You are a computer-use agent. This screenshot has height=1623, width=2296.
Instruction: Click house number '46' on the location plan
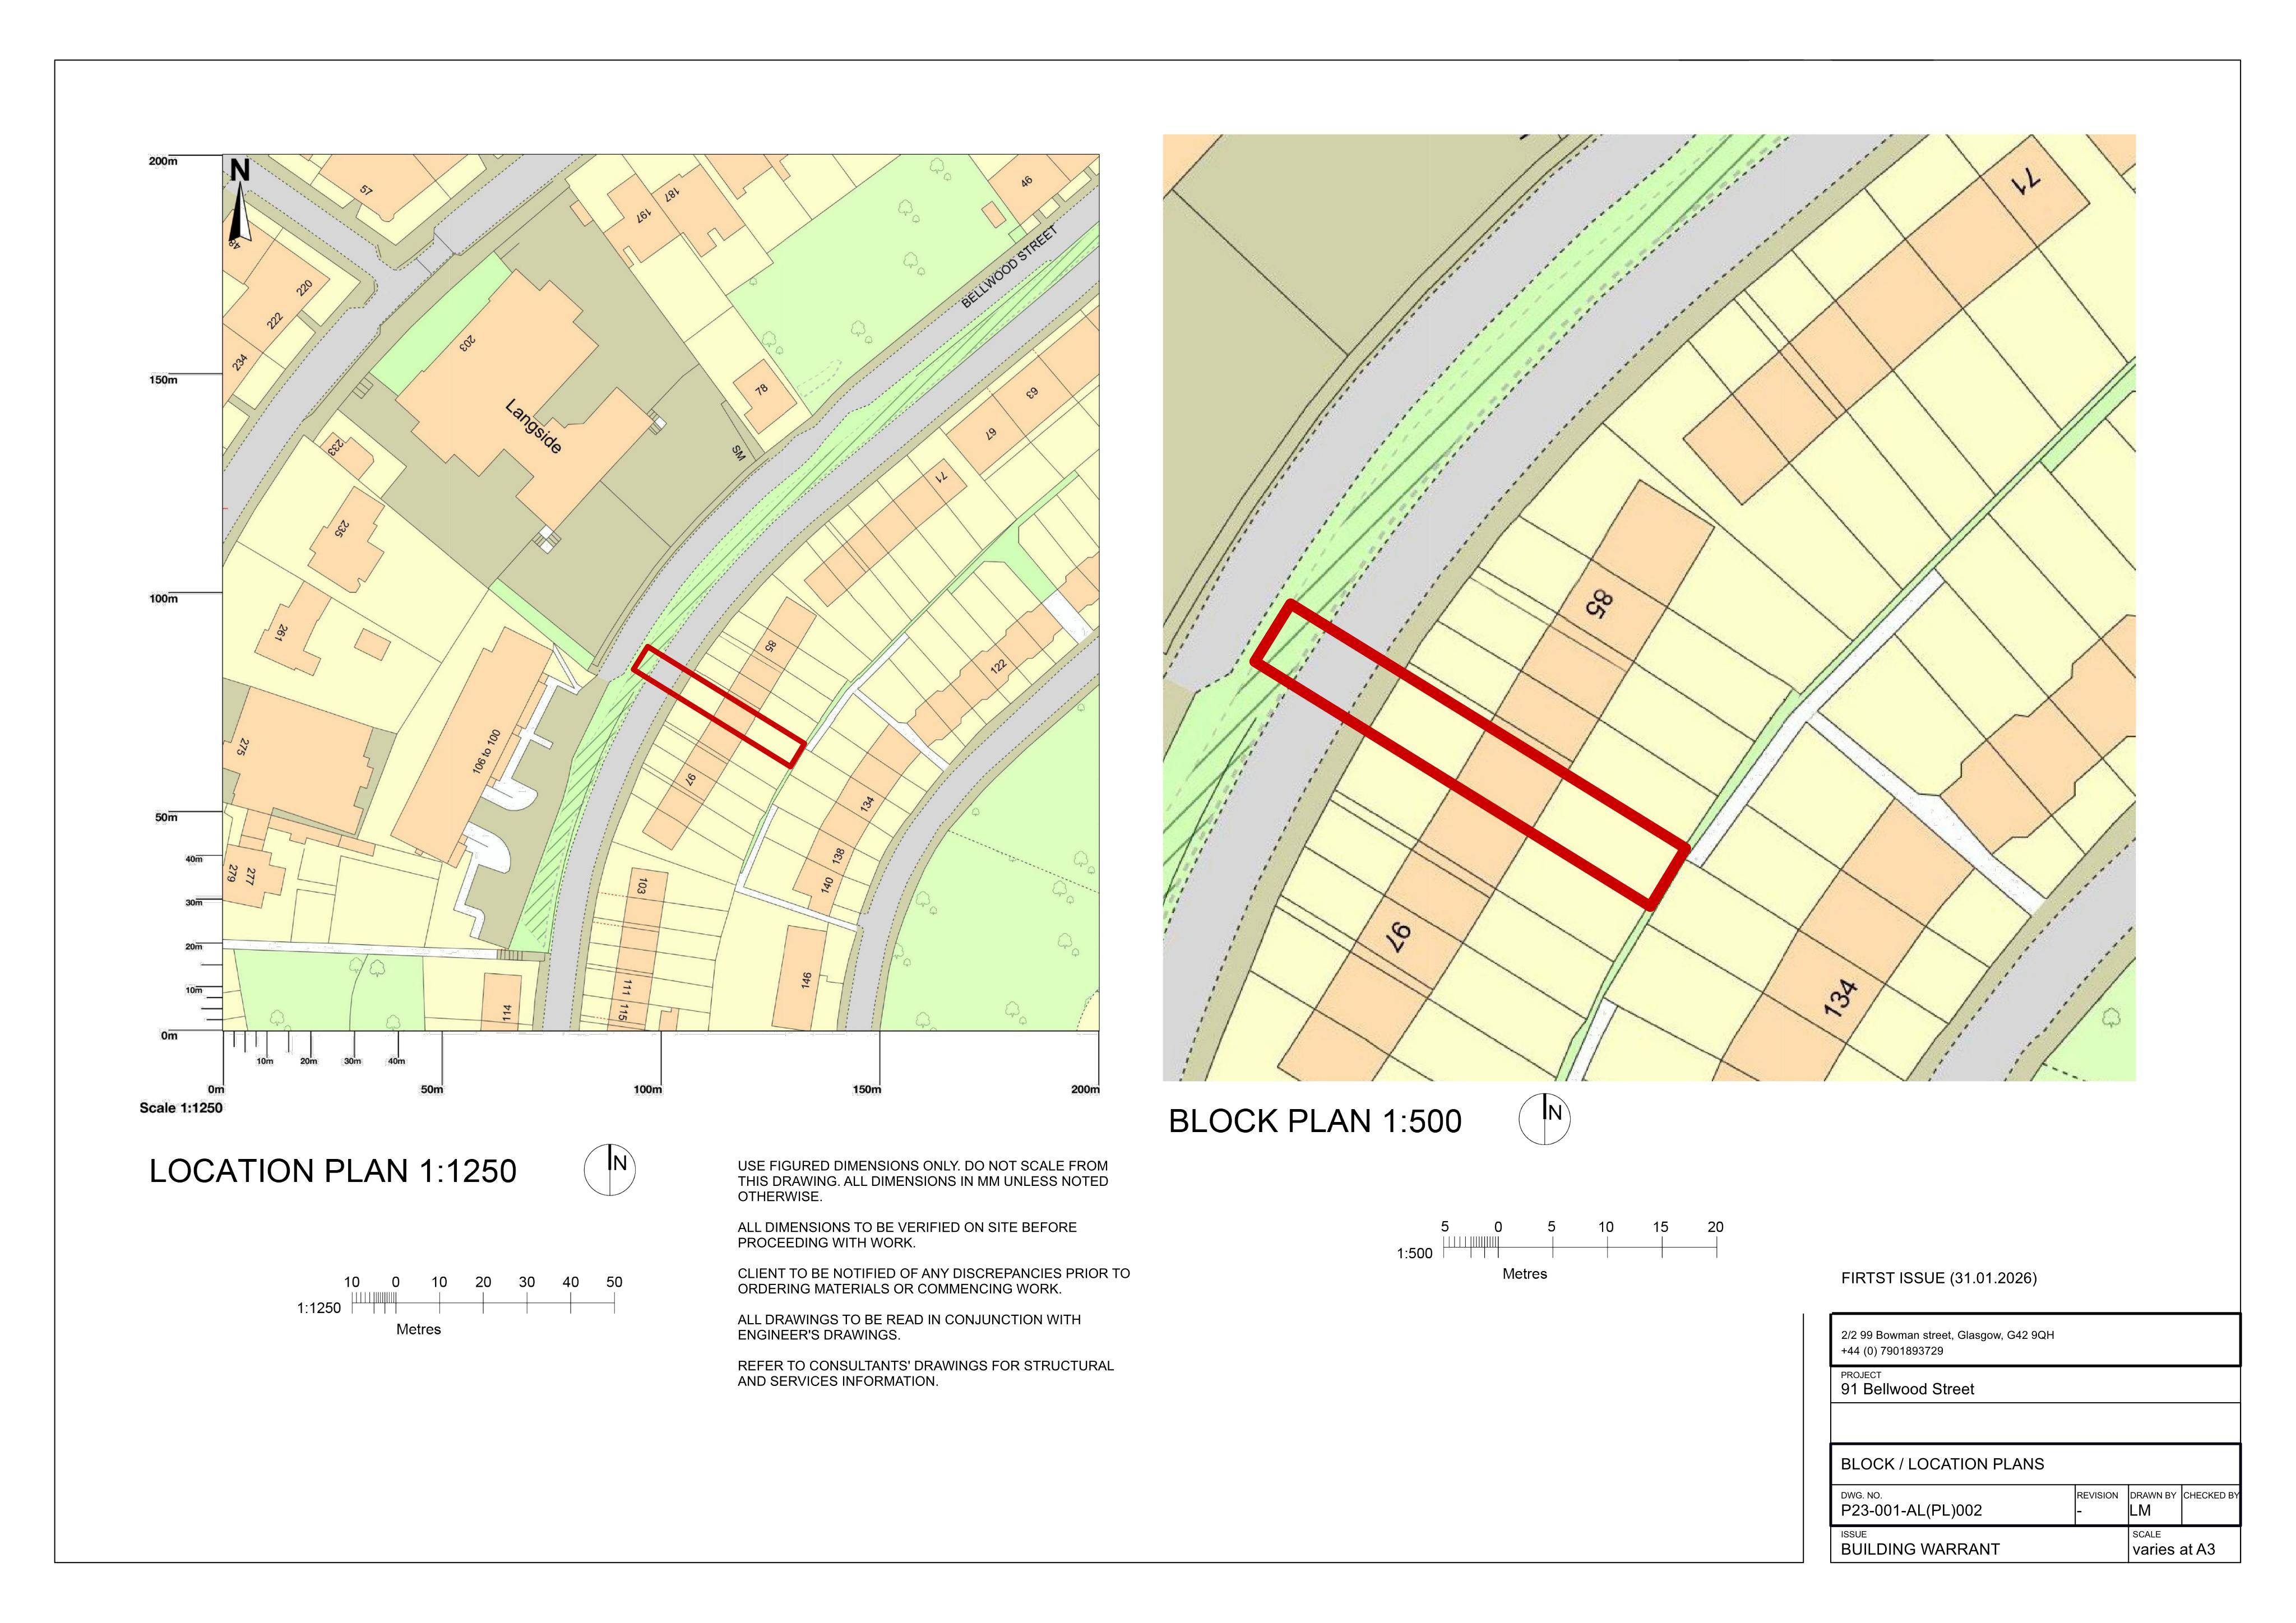pos(1026,182)
